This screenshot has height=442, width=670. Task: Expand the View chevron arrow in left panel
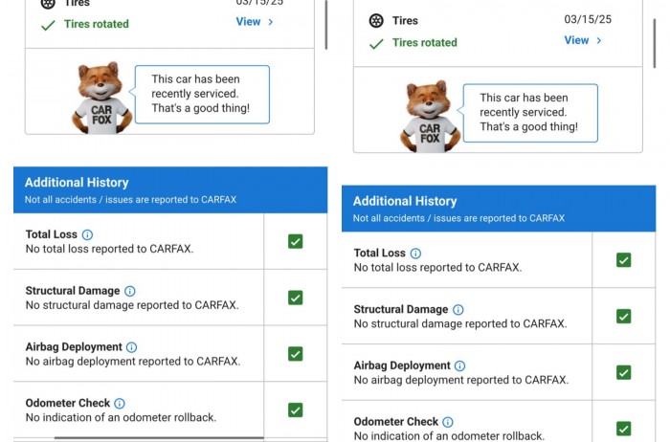tap(271, 22)
